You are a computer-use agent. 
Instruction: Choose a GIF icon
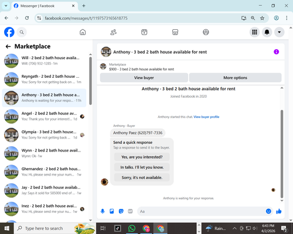(130, 211)
